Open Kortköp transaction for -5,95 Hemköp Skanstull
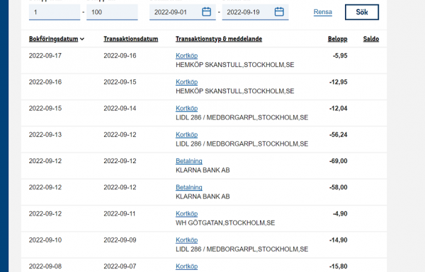This screenshot has width=425, height=272. 186,56
